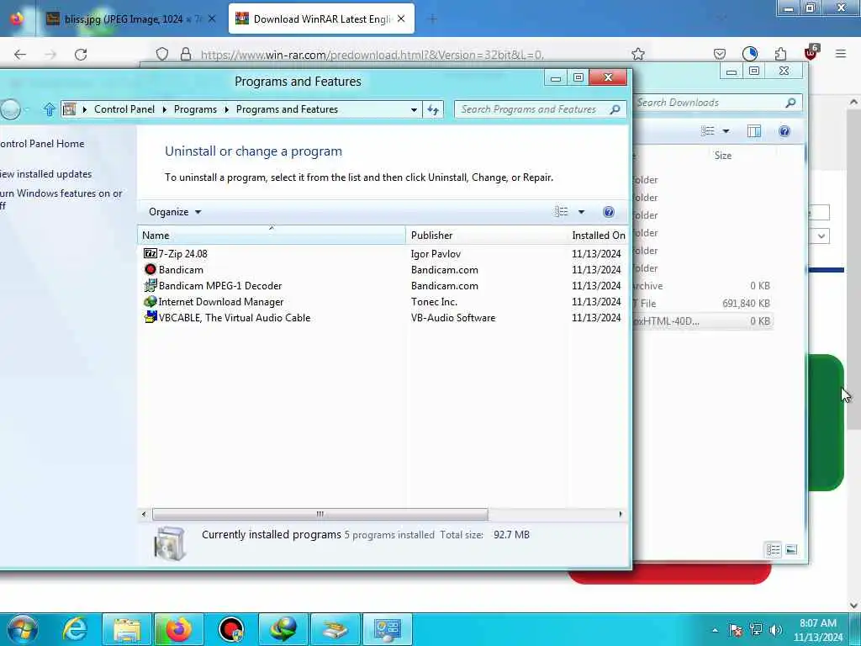The height and width of the screenshot is (646, 861).
Task: Open help in Programs and Features toolbar
Action: (x=609, y=212)
